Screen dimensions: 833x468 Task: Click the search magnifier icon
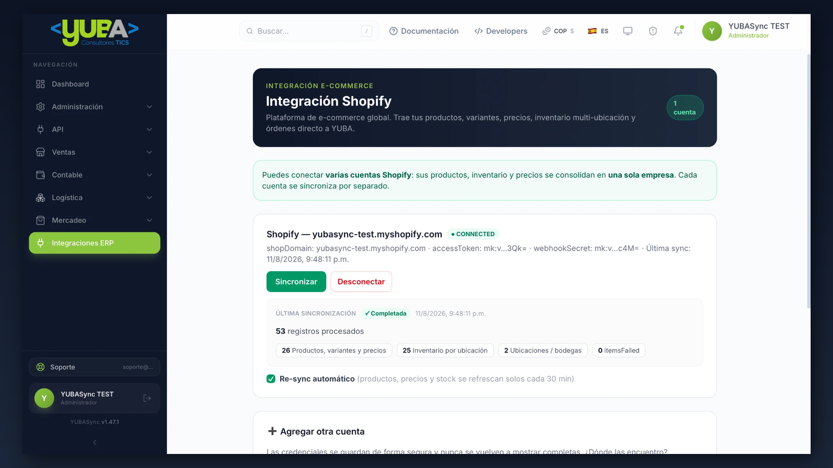coord(250,31)
